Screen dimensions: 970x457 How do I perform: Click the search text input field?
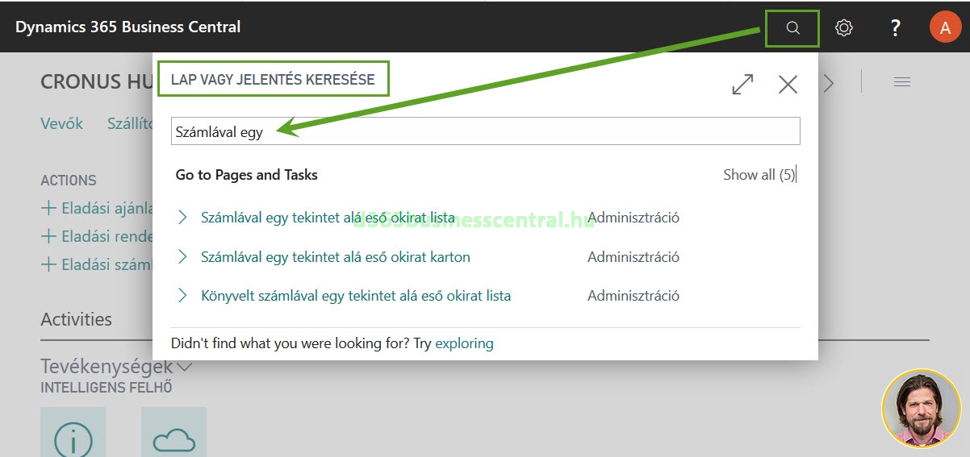(485, 131)
